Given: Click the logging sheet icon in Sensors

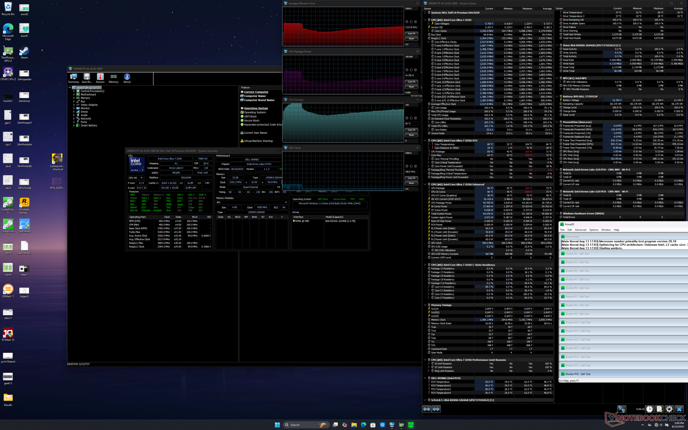Looking at the screenshot, I should click(659, 409).
